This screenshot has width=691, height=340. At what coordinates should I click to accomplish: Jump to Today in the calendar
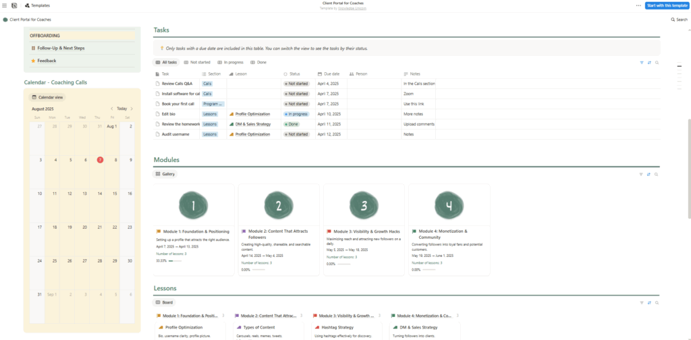click(x=121, y=109)
